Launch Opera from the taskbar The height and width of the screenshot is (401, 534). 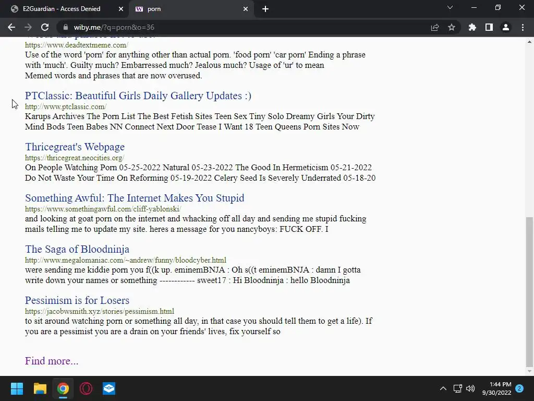click(x=86, y=388)
